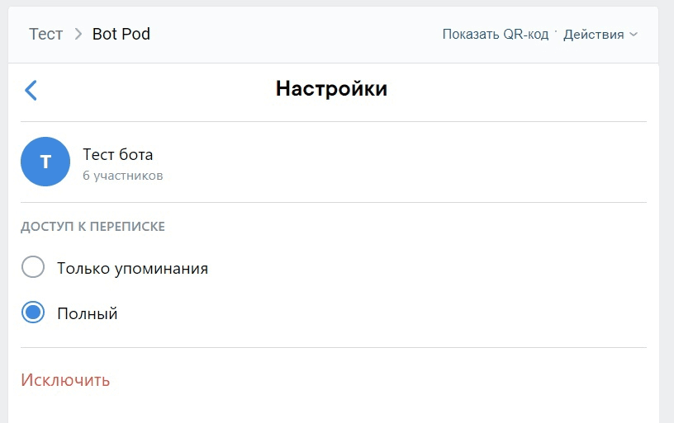
Task: Click the ДОСТУП К ПЕРЕПИСКЕ section header
Action: coord(93,227)
